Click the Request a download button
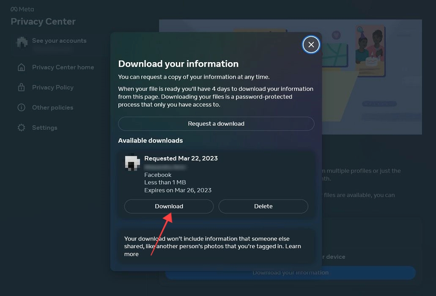The width and height of the screenshot is (436, 296). 216,123
